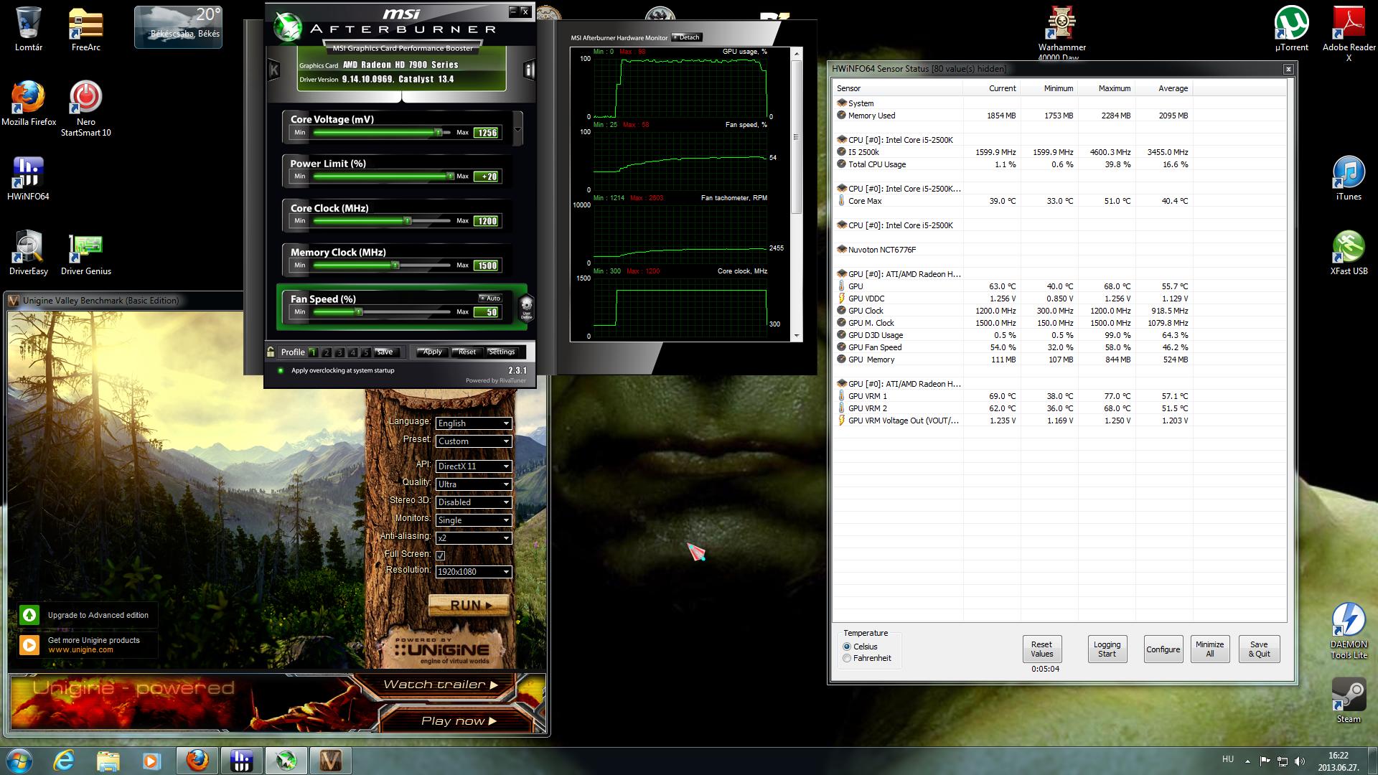Image resolution: width=1378 pixels, height=775 pixels.
Task: Select Celsius temperature unit in HWiNFO64
Action: pyautogui.click(x=847, y=647)
